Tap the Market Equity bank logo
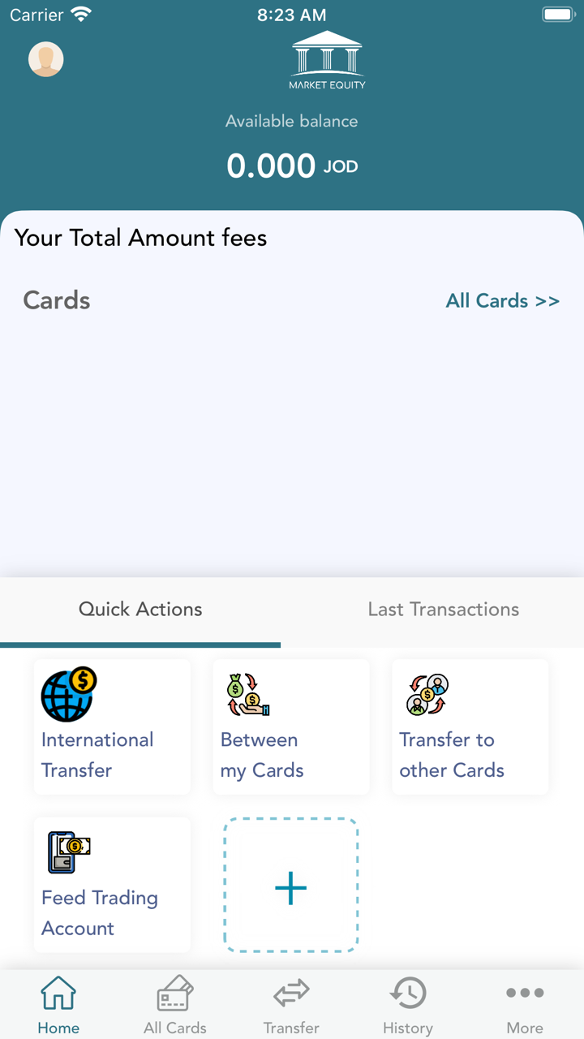Image resolution: width=584 pixels, height=1039 pixels. click(327, 60)
